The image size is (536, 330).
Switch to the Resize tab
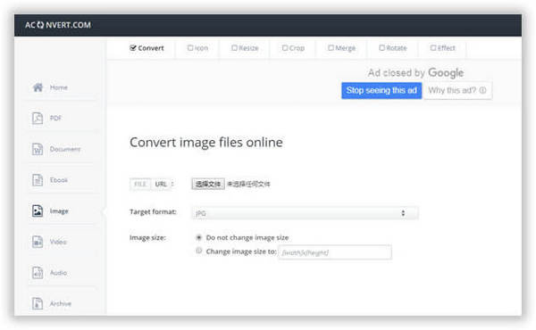pyautogui.click(x=245, y=48)
